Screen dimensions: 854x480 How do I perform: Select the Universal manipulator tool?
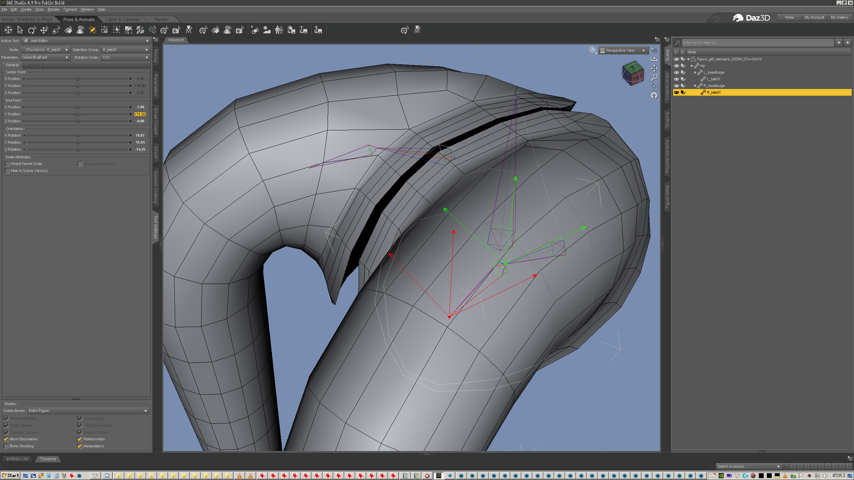click(x=8, y=30)
